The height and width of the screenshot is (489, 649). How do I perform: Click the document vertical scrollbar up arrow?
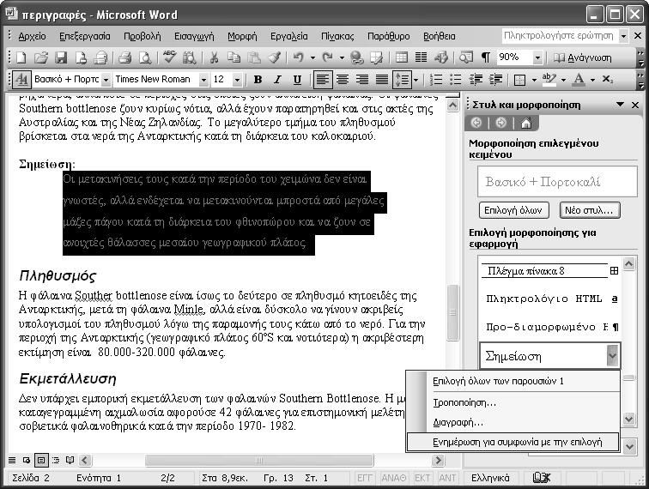[452, 106]
